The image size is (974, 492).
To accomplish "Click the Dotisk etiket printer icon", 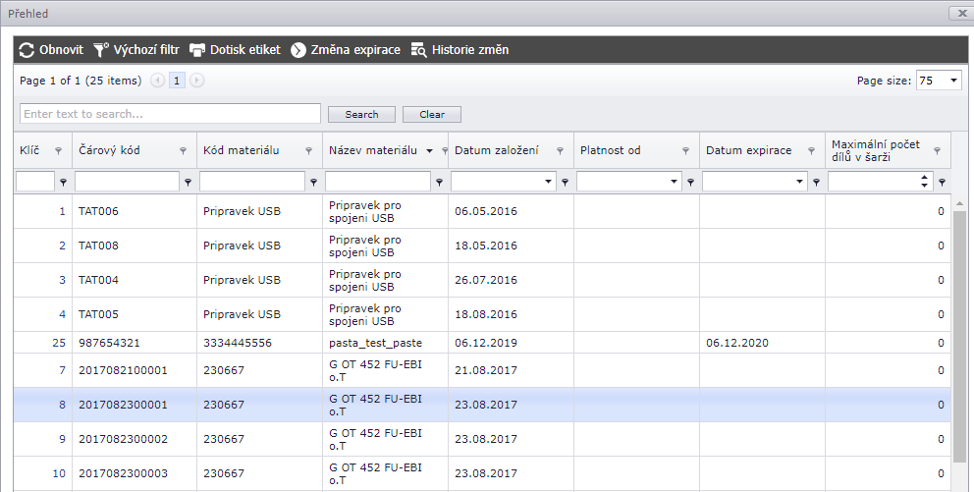I will click(x=197, y=50).
